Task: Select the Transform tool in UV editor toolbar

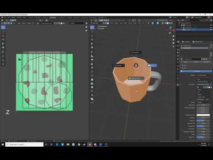Action: click(3, 48)
